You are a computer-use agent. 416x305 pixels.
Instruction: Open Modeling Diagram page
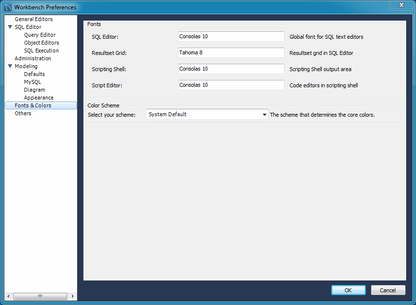(x=34, y=90)
